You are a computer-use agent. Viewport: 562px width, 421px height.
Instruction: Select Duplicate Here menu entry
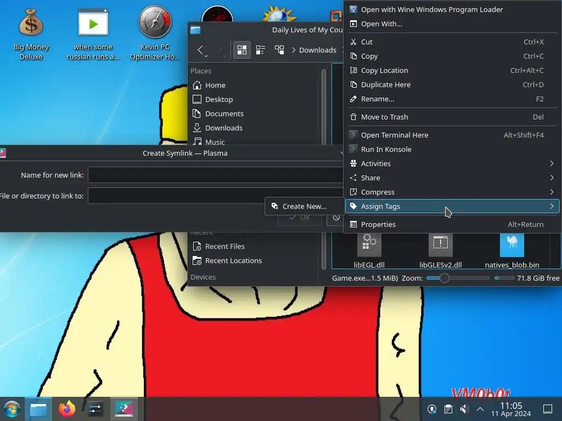coord(452,85)
